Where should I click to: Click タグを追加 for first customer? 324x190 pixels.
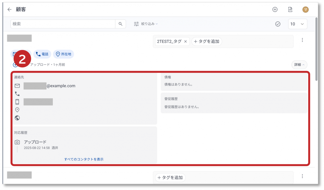coord(207,41)
